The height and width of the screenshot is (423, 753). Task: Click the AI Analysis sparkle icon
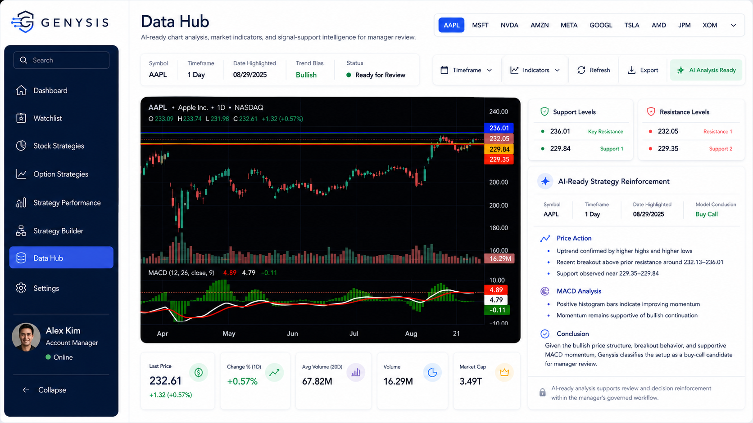click(681, 70)
